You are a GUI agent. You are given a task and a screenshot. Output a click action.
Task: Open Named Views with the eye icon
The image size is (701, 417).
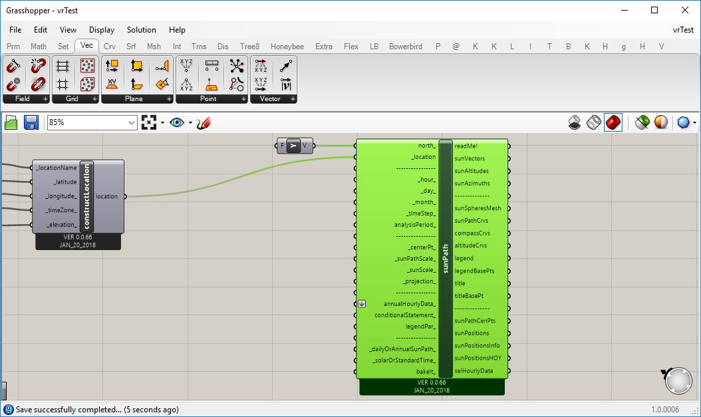(x=177, y=122)
